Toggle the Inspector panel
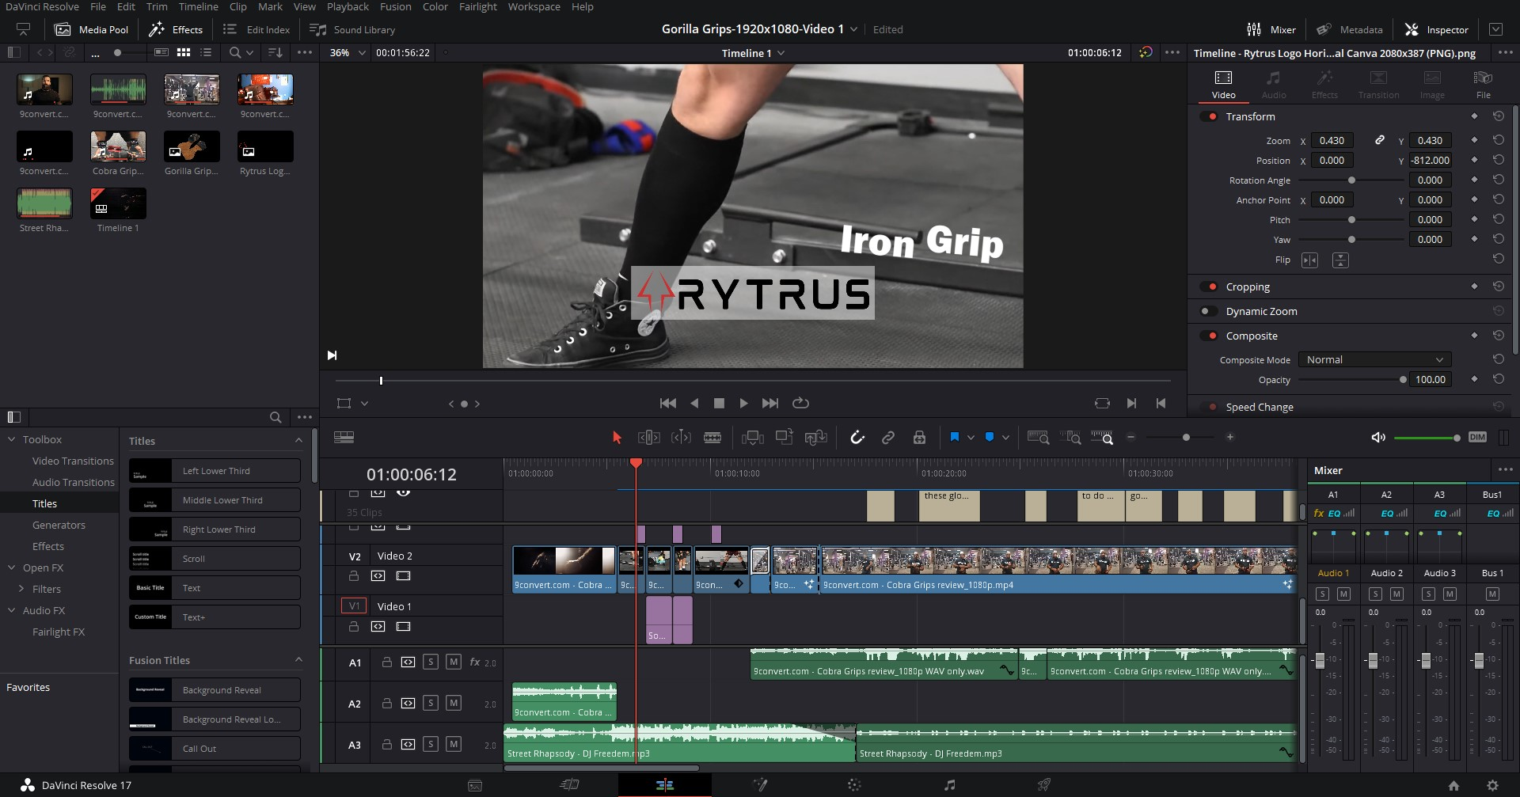This screenshot has height=797, width=1520. tap(1436, 29)
